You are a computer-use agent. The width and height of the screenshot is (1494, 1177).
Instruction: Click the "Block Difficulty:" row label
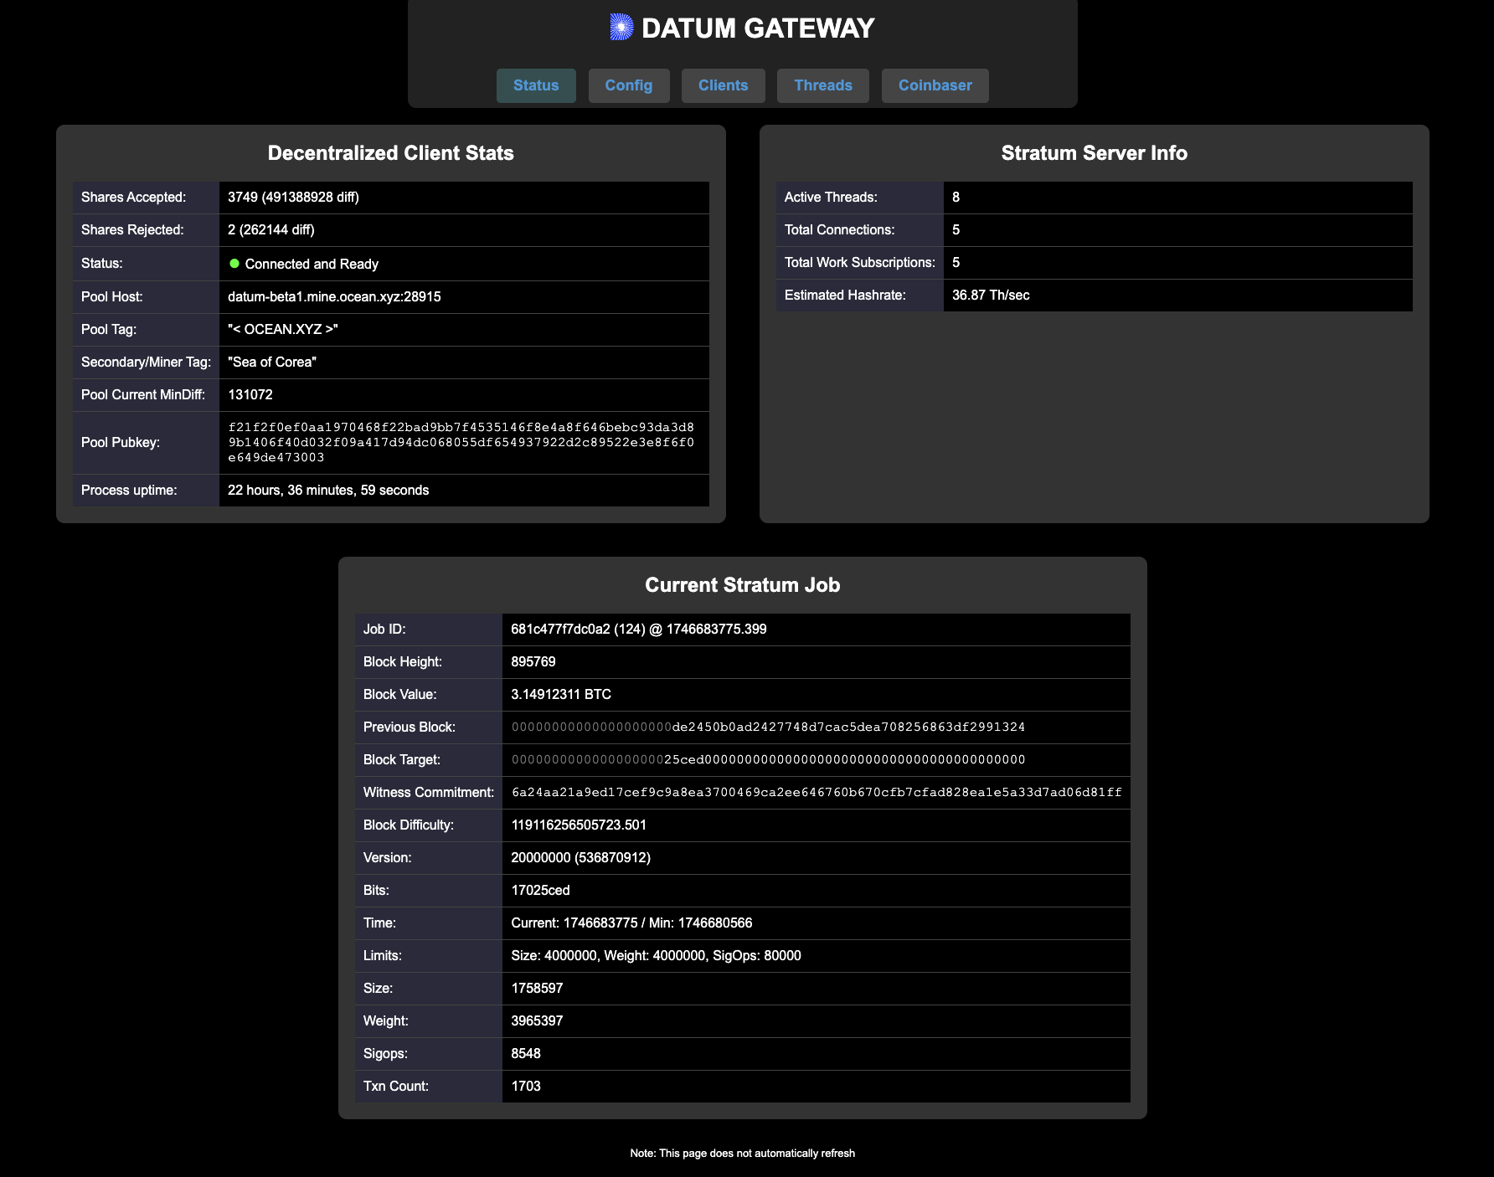click(409, 825)
